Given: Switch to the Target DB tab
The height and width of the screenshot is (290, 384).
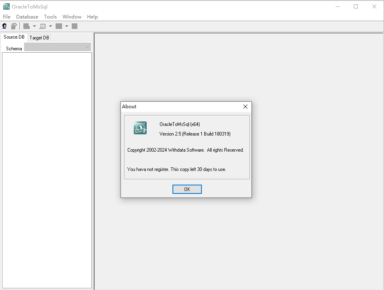Looking at the screenshot, I should click(x=39, y=37).
